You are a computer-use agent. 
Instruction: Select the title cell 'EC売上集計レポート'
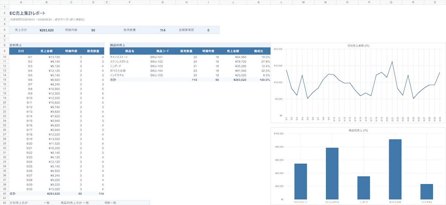click(x=27, y=13)
